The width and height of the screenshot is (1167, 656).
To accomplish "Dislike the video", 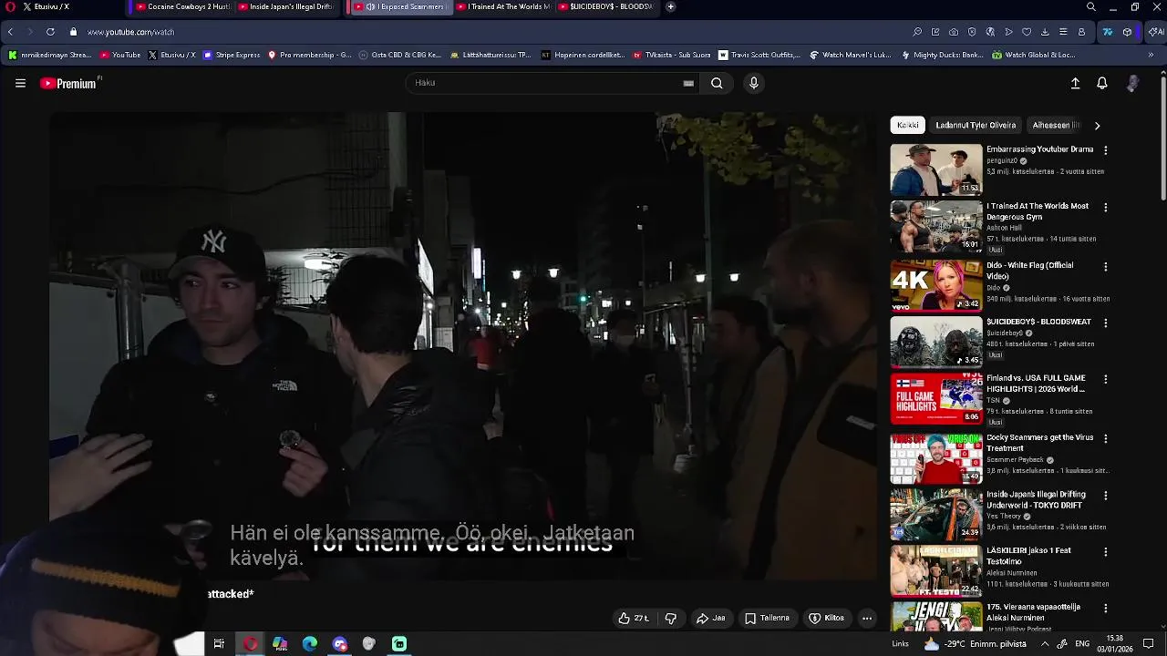I will (671, 618).
